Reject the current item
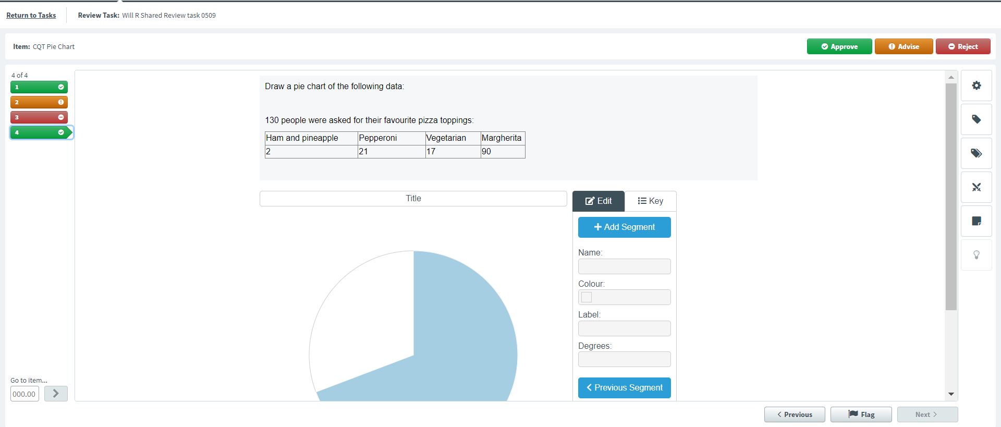Image resolution: width=1001 pixels, height=427 pixels. [963, 46]
